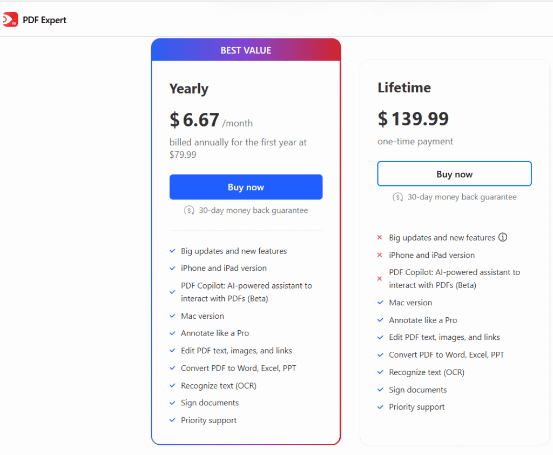
Task: Click red X beside Lifetime PDF Copilot feature
Action: [379, 279]
